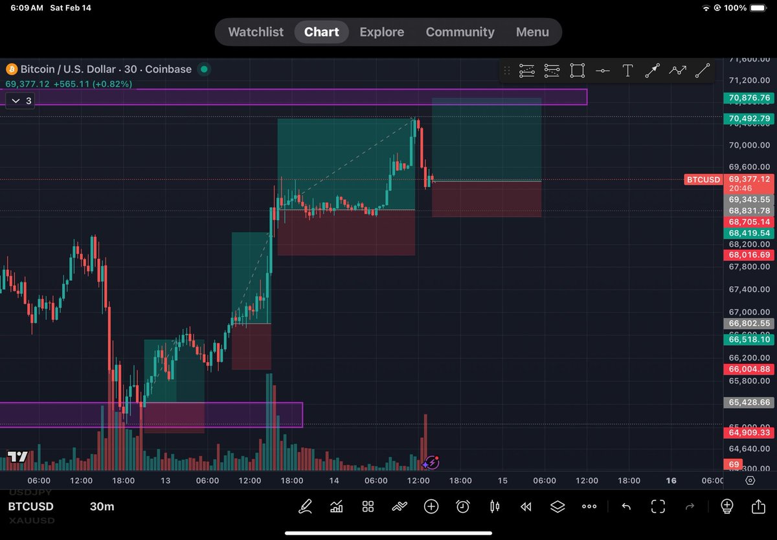Select the Trend Line tool

coord(703,70)
